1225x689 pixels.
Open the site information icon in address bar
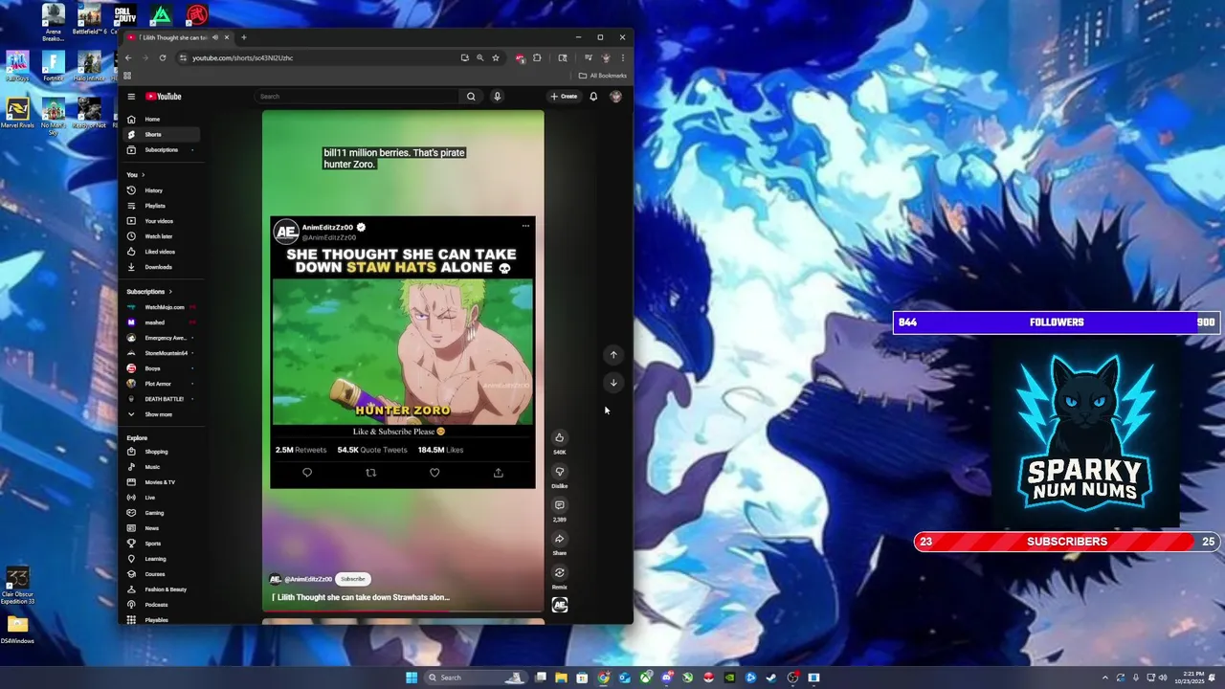pyautogui.click(x=182, y=57)
